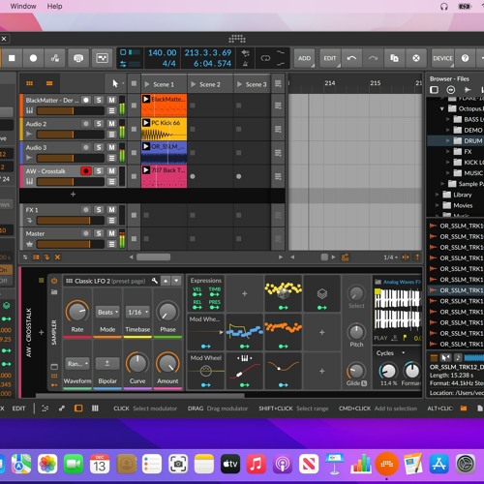Click the Undo arrow button
The width and height of the screenshot is (484, 484).
point(351,58)
